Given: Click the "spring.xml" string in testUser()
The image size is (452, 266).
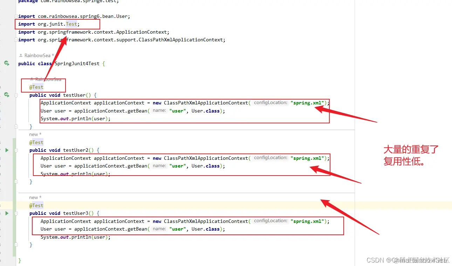Looking at the screenshot, I should 307,103.
